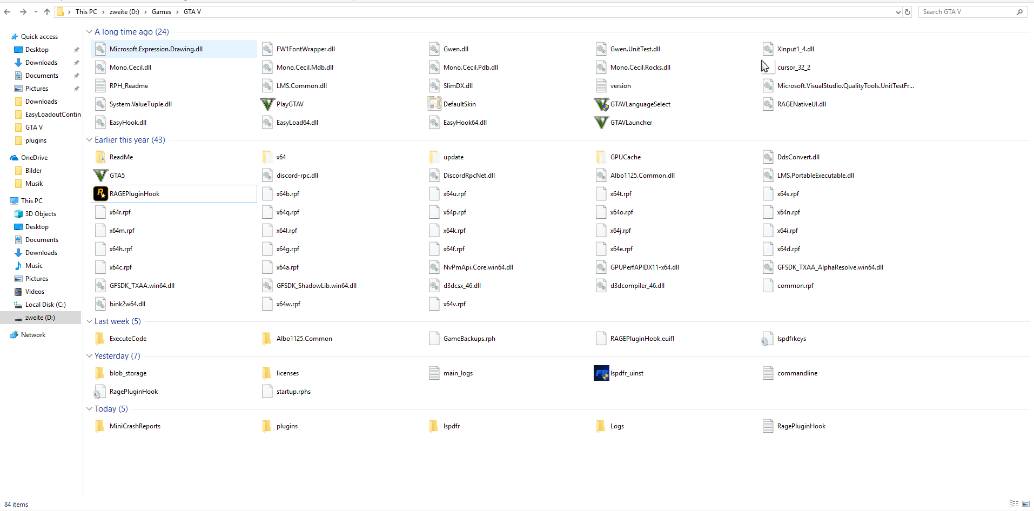The image size is (1034, 511).
Task: Collapse the 'Yesterday' group
Action: [x=89, y=356]
